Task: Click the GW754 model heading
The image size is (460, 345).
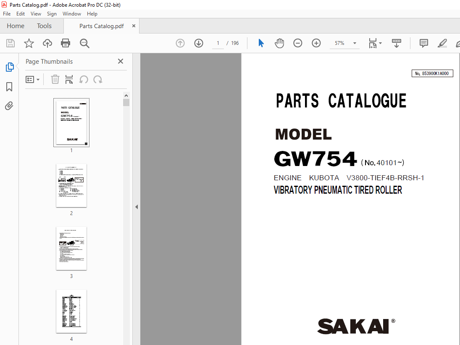Action: (315, 158)
